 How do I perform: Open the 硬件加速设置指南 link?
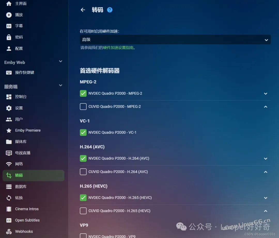[x=118, y=48]
